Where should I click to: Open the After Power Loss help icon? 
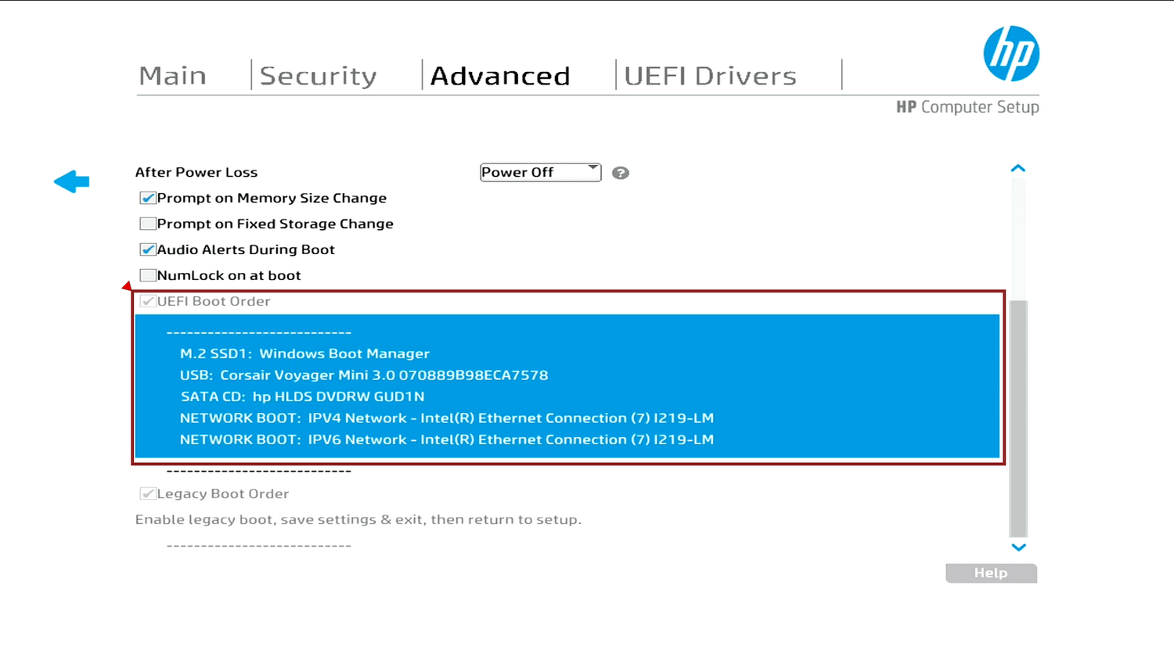(x=619, y=172)
